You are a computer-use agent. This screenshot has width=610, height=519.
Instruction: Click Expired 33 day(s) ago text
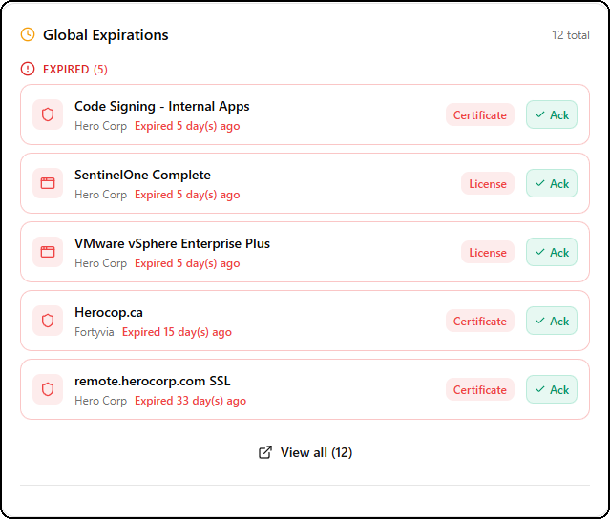191,401
